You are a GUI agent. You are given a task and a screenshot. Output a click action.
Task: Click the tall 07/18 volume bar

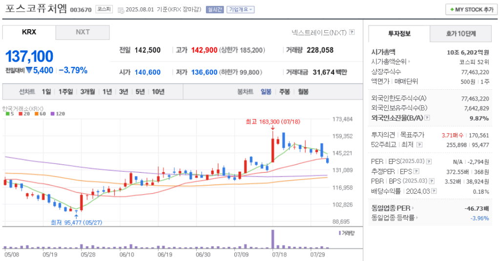pyautogui.click(x=272, y=239)
